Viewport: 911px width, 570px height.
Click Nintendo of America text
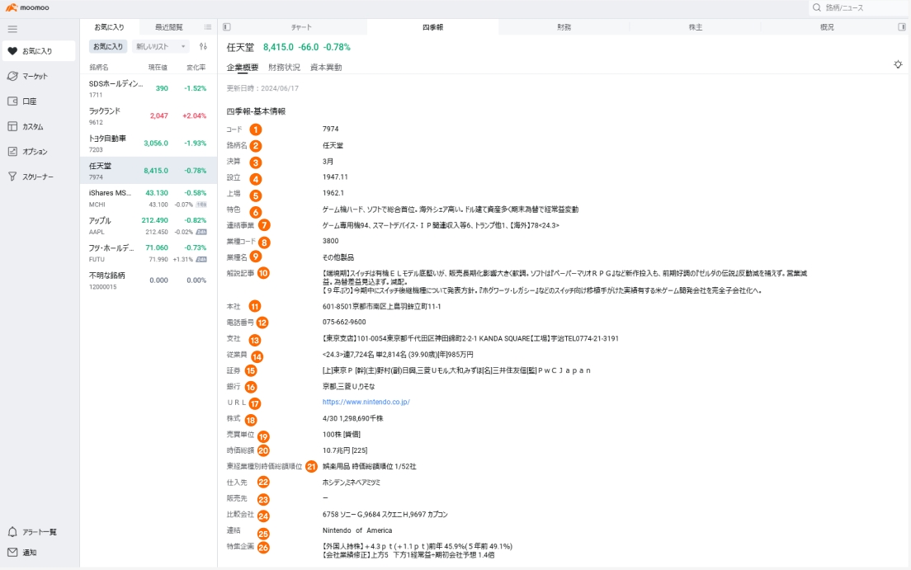coord(357,530)
